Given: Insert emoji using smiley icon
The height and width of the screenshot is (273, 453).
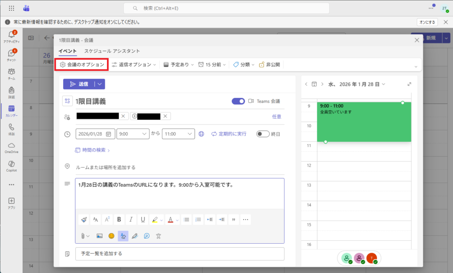Looking at the screenshot, I should coord(111,236).
